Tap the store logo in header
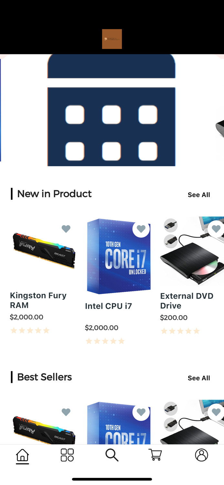 112,39
